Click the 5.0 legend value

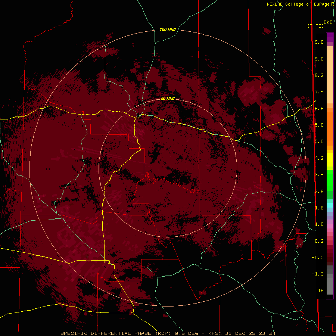tap(319, 141)
